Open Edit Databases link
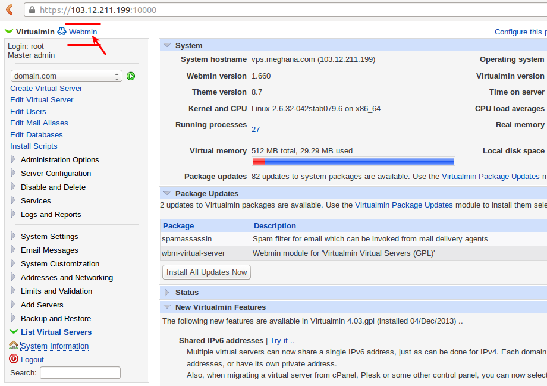This screenshot has width=547, height=386. 36,135
